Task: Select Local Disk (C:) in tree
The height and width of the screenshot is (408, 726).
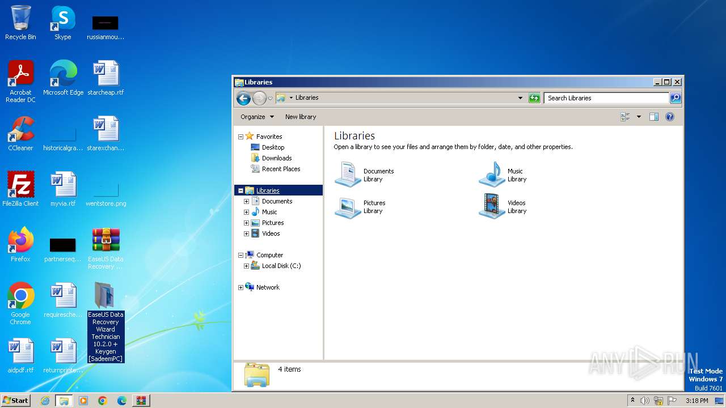Action: tap(281, 266)
